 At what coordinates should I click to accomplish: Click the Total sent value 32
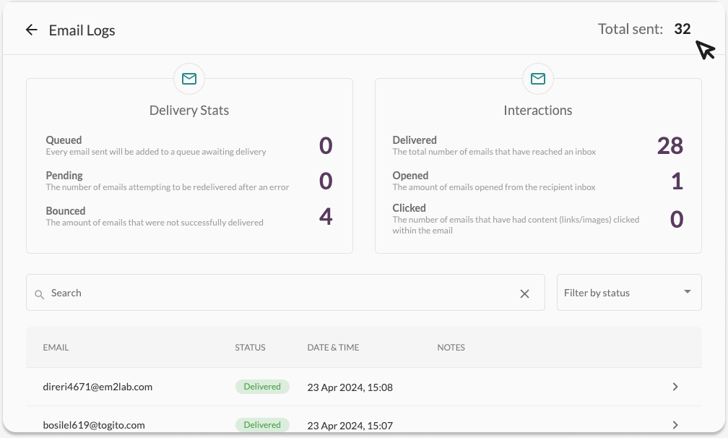682,30
